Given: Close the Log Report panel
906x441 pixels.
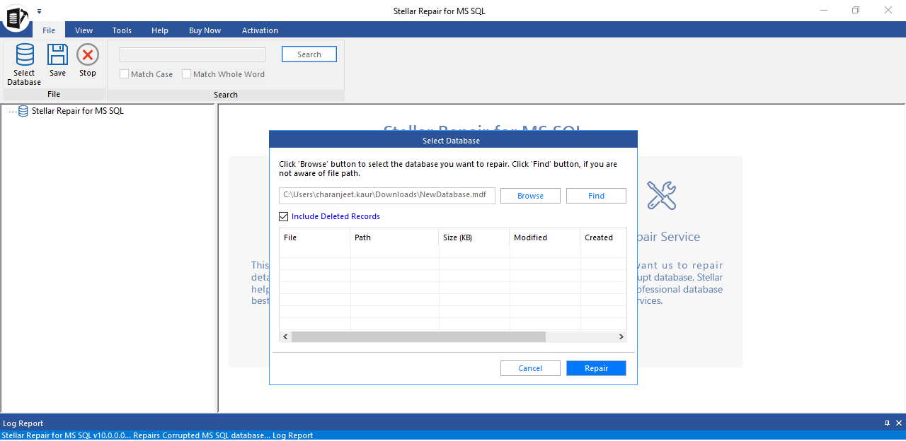Looking at the screenshot, I should point(899,423).
